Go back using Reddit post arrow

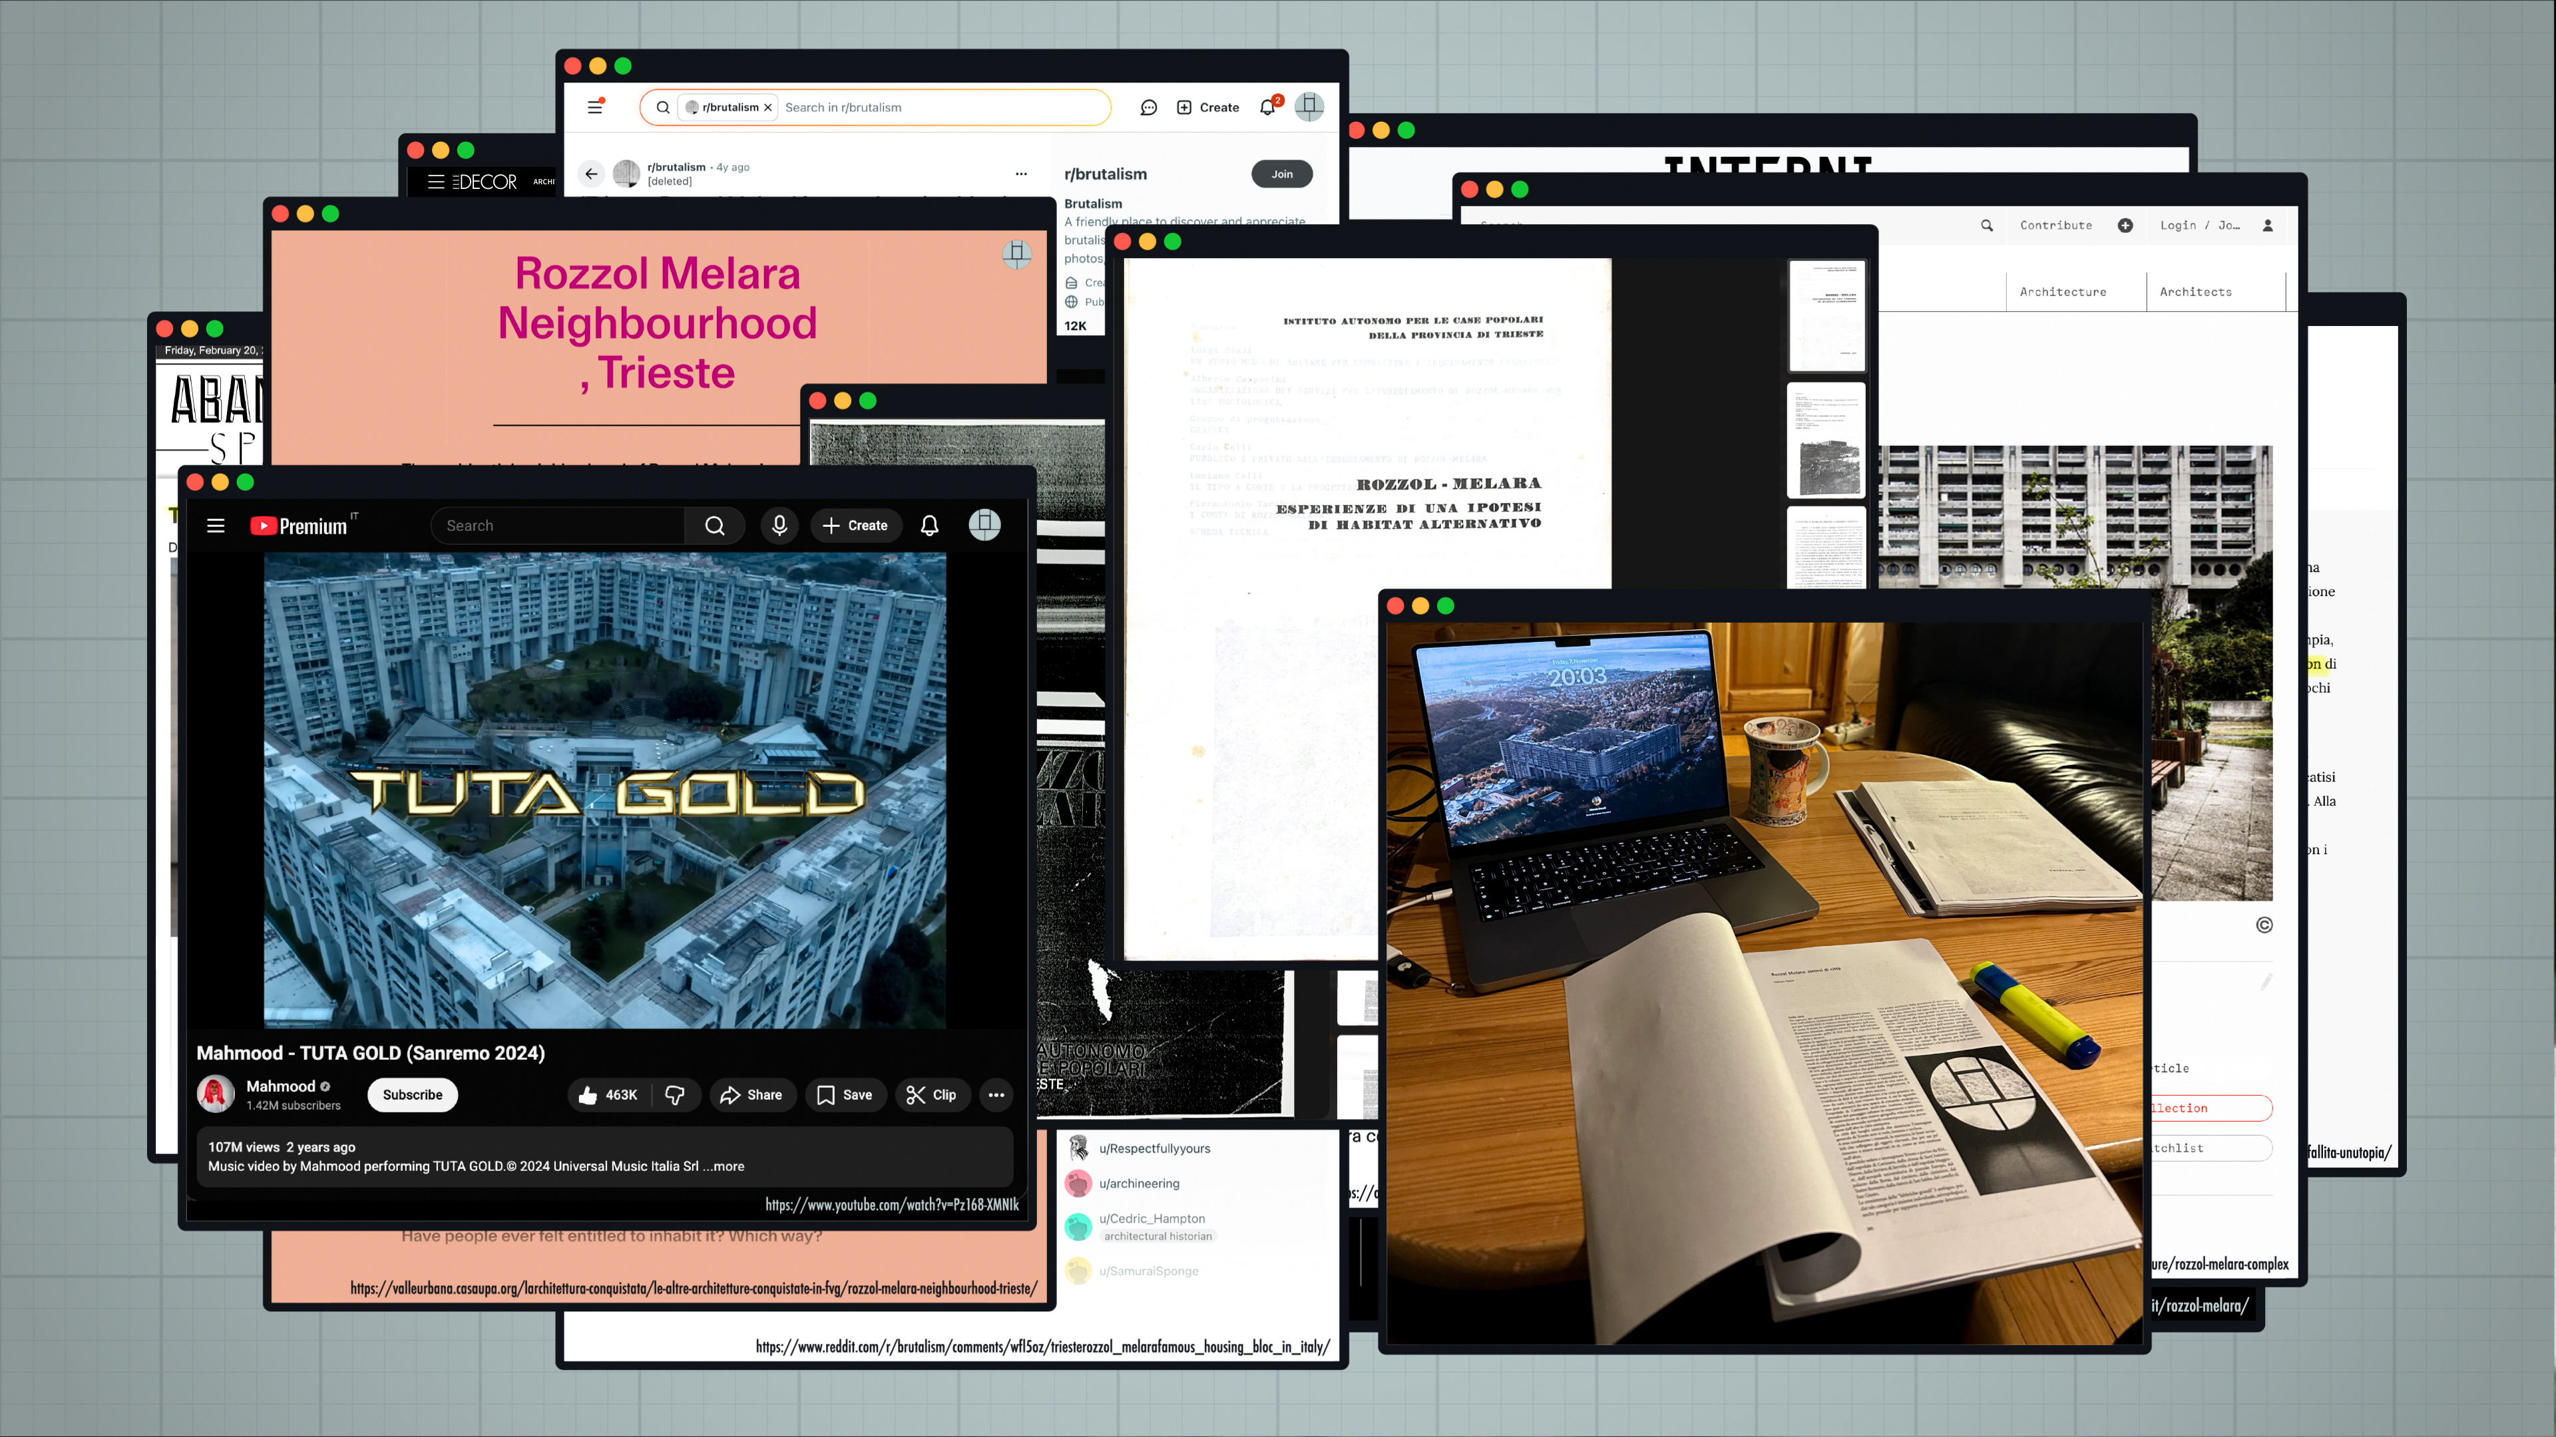(x=591, y=174)
